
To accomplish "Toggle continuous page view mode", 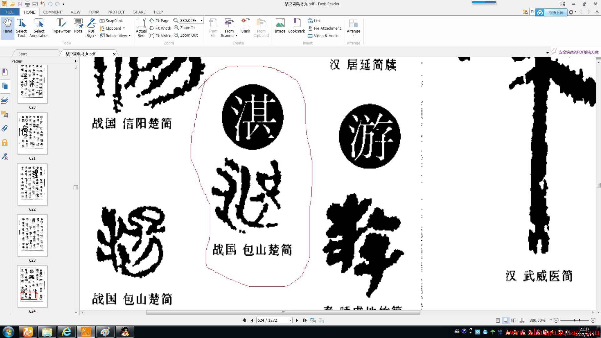I will click(x=506, y=320).
